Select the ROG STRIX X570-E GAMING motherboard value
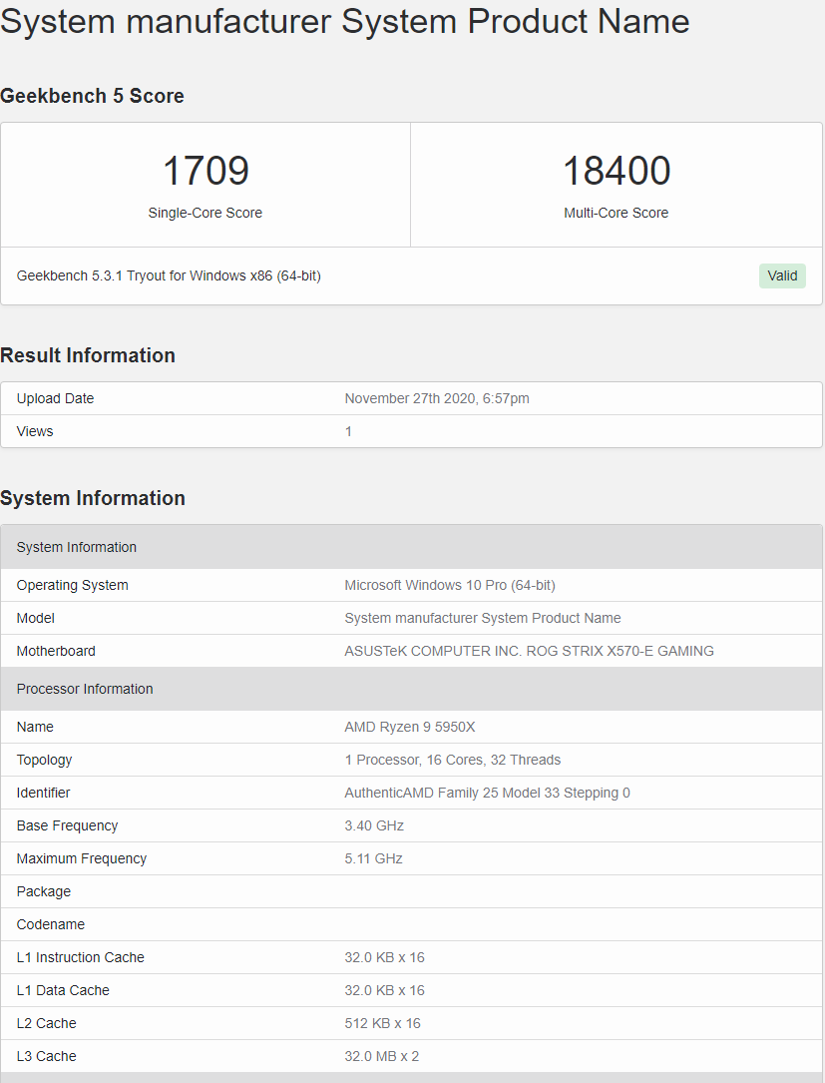Image resolution: width=825 pixels, height=1083 pixels. (x=529, y=652)
